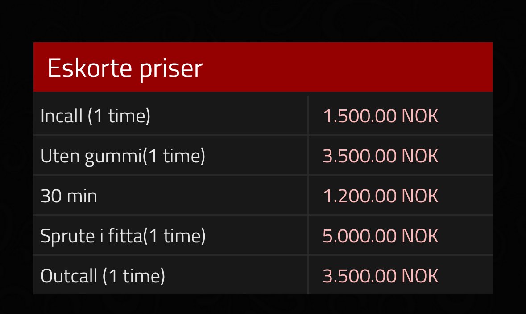Select the 1.500.00 NOK price

pos(381,116)
